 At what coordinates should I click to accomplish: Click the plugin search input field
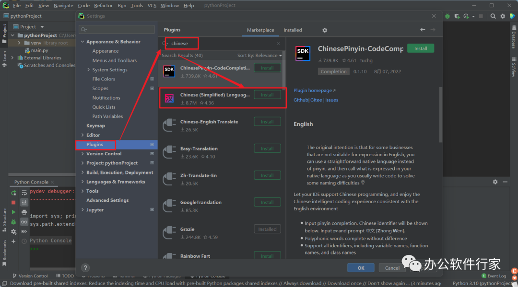pyautogui.click(x=221, y=43)
